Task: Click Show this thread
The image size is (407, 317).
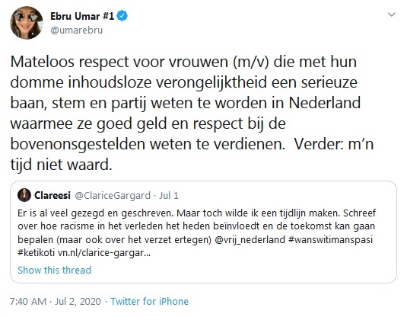Action: pyautogui.click(x=55, y=271)
